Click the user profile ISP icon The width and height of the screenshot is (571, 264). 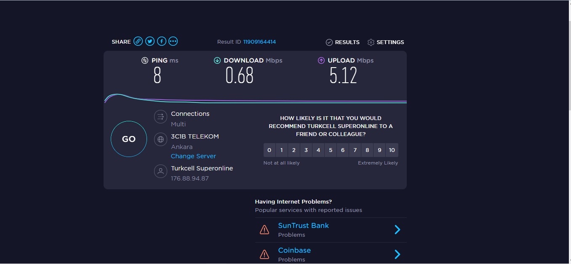point(160,171)
